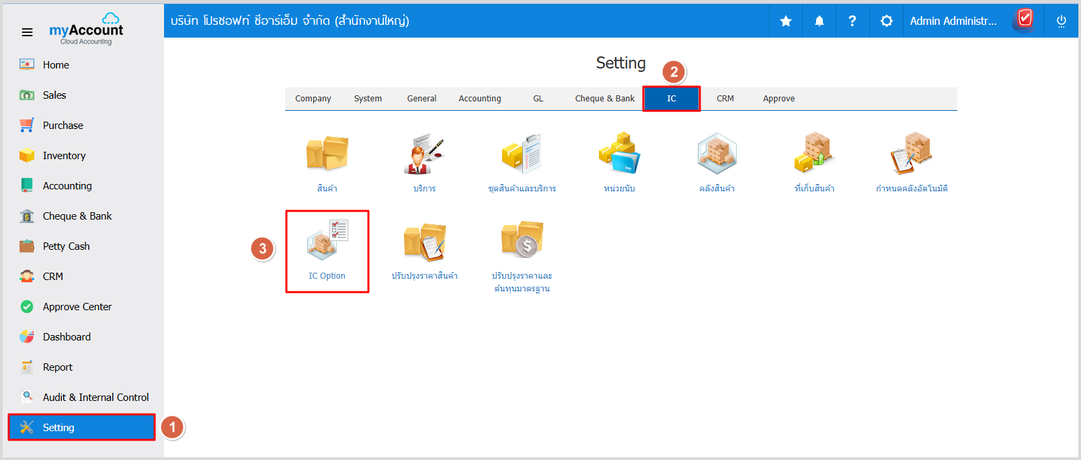Collapse the sidebar with hamburger menu
The width and height of the screenshot is (1081, 460).
pos(27,32)
